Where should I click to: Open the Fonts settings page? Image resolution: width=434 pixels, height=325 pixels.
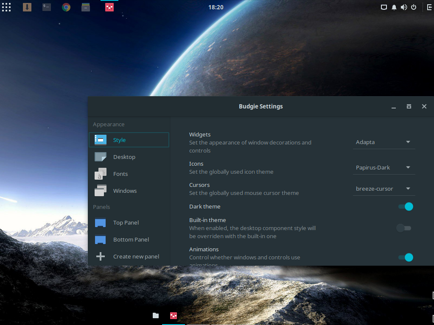[129, 174]
